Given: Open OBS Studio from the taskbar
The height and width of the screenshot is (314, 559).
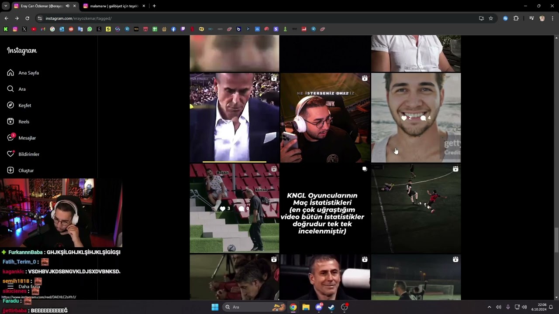Looking at the screenshot, I should point(344,307).
